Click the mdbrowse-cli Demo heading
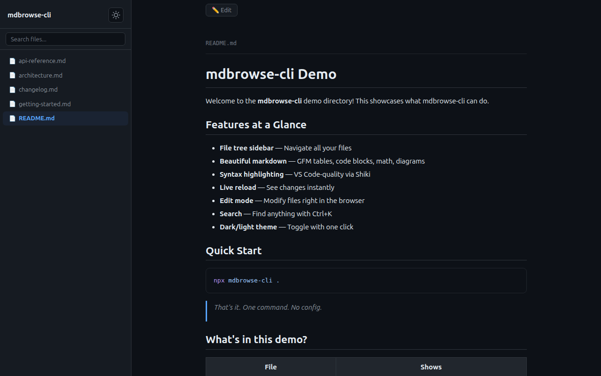This screenshot has height=376, width=601. coord(271,74)
